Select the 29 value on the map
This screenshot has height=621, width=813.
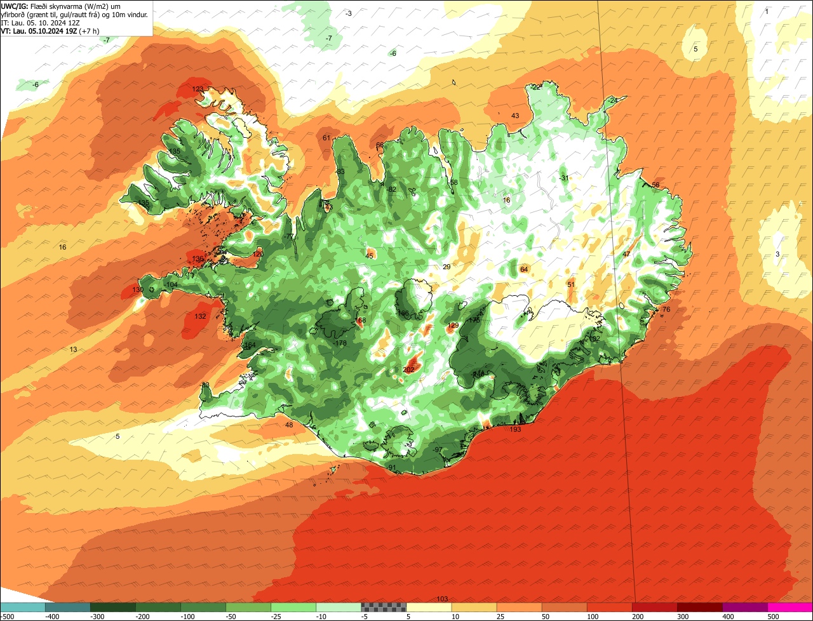click(x=447, y=267)
